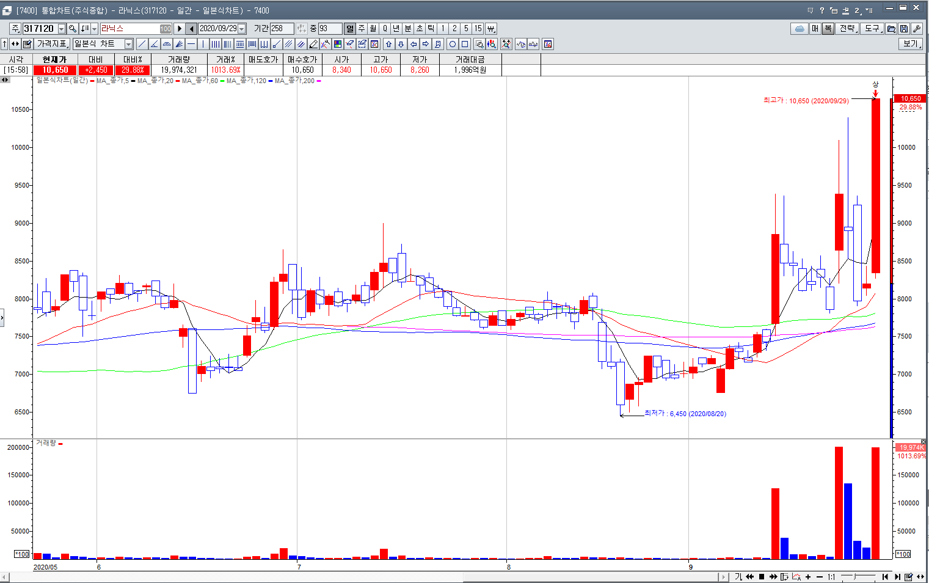The height and width of the screenshot is (583, 929).
Task: Click the delete-all drawings red X icon
Action: (x=374, y=44)
